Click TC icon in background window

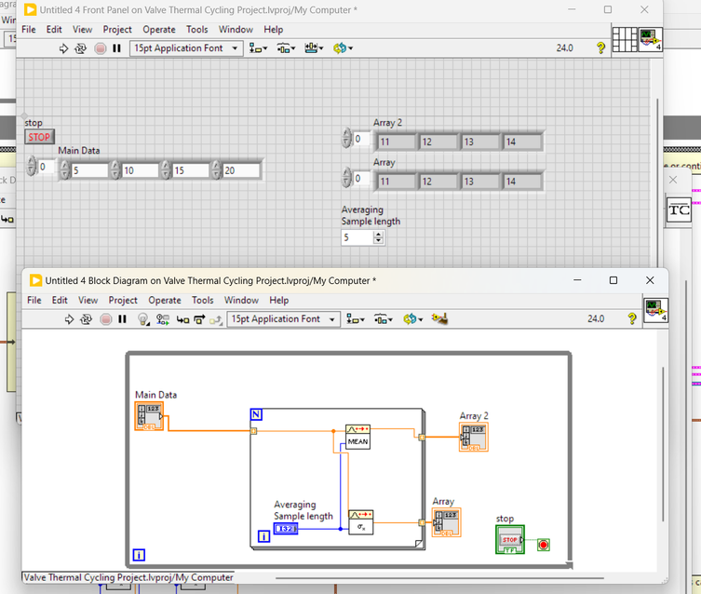coord(679,210)
